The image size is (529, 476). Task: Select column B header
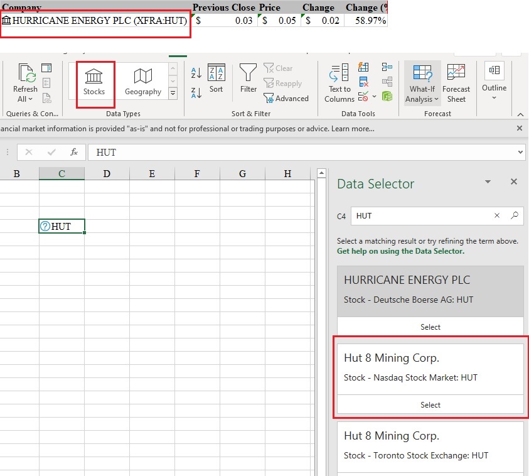click(16, 173)
